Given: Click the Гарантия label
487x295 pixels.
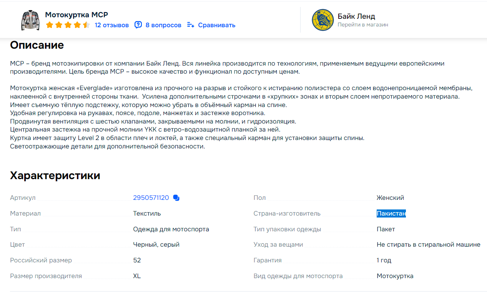Looking at the screenshot, I should [268, 260].
